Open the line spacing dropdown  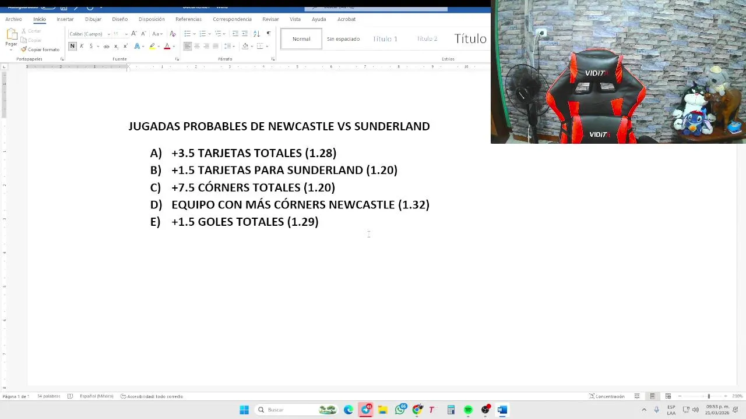coord(230,46)
